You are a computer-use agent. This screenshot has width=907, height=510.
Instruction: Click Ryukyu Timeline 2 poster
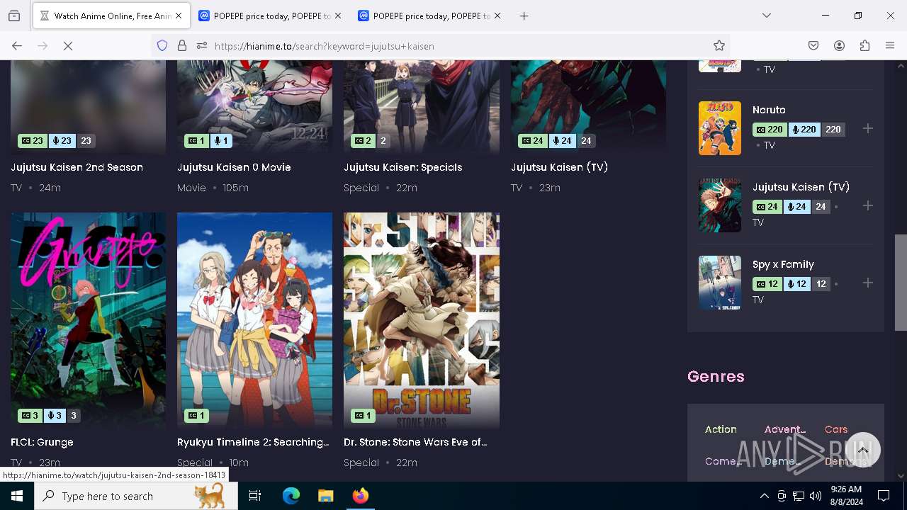(x=254, y=320)
